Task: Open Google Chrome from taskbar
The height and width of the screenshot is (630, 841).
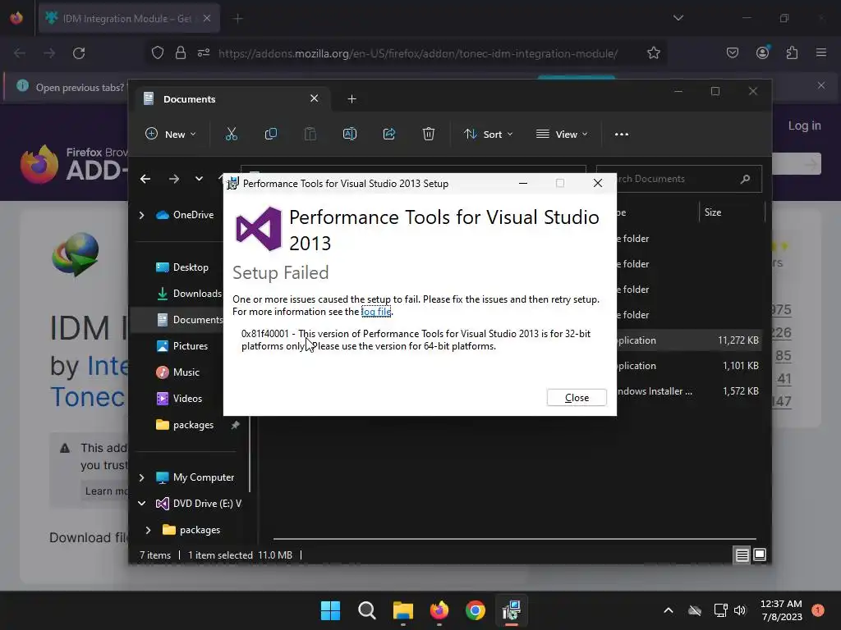Action: pyautogui.click(x=476, y=610)
